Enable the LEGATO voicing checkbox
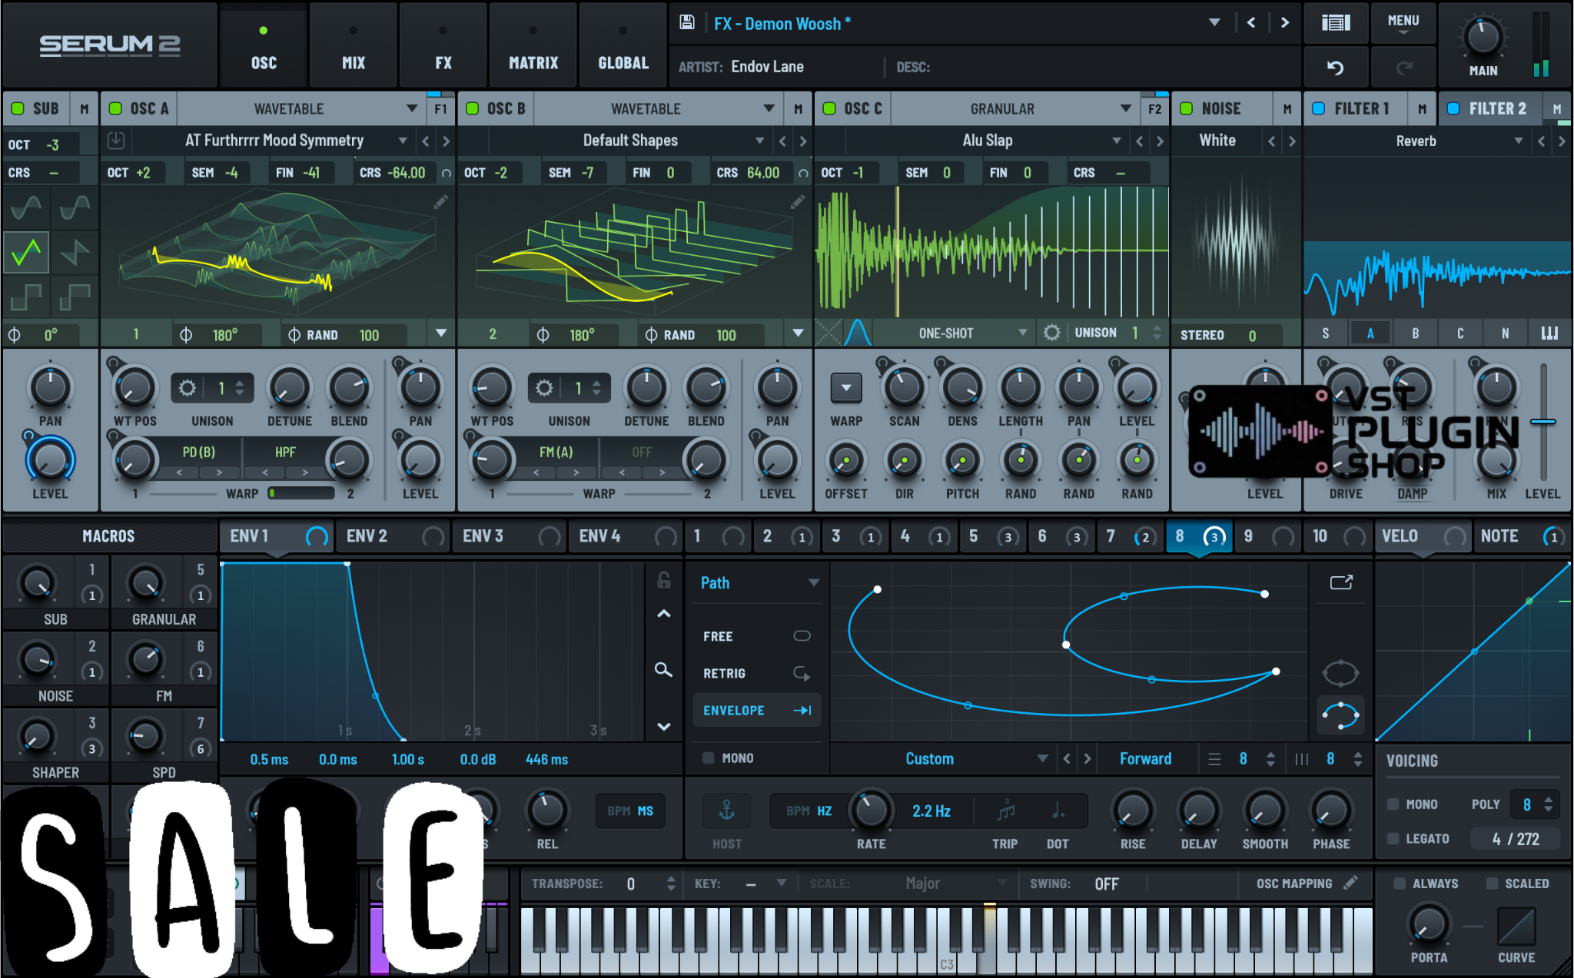Image resolution: width=1574 pixels, height=978 pixels. pyautogui.click(x=1393, y=838)
